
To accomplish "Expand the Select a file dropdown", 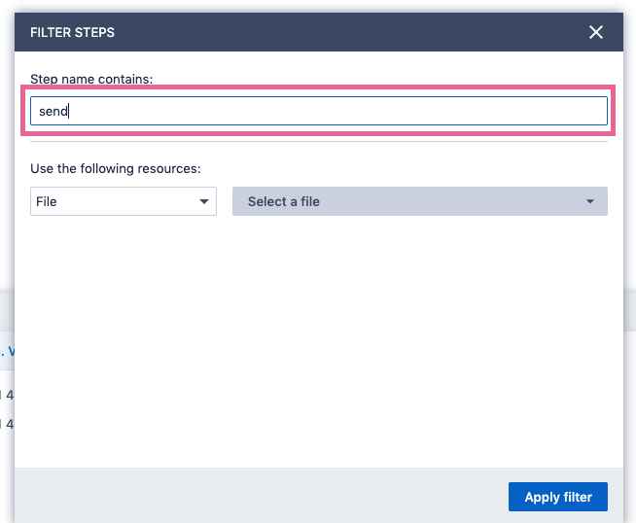I will 419,201.
